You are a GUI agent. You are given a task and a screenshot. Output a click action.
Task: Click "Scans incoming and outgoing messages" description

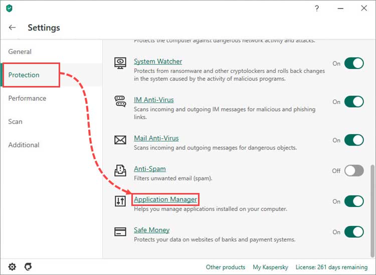(x=215, y=148)
